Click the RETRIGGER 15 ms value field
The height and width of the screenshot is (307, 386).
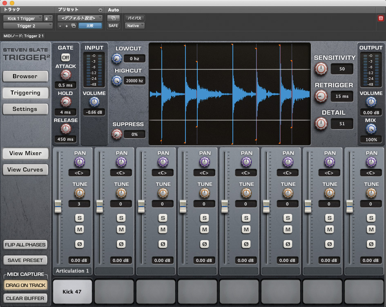(x=342, y=96)
